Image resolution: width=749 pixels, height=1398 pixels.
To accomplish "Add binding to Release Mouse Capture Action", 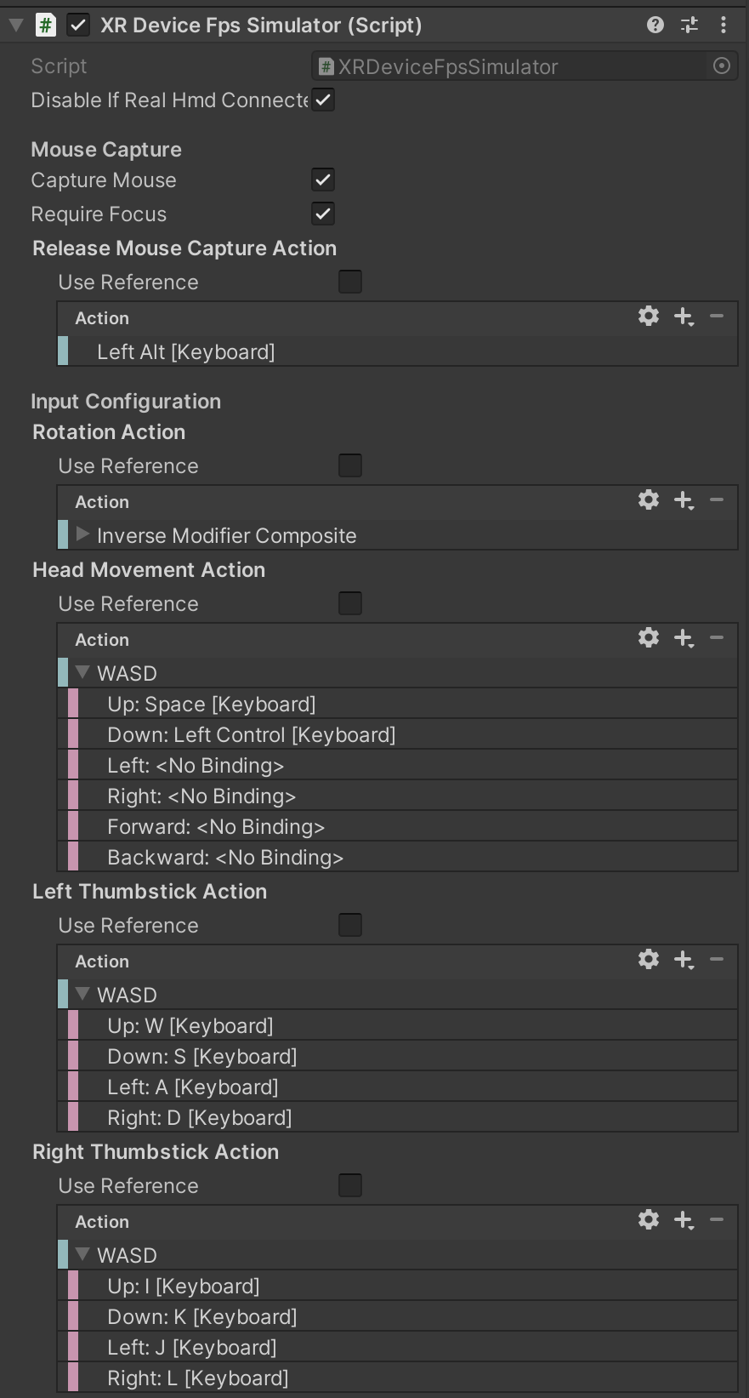I will [x=684, y=317].
